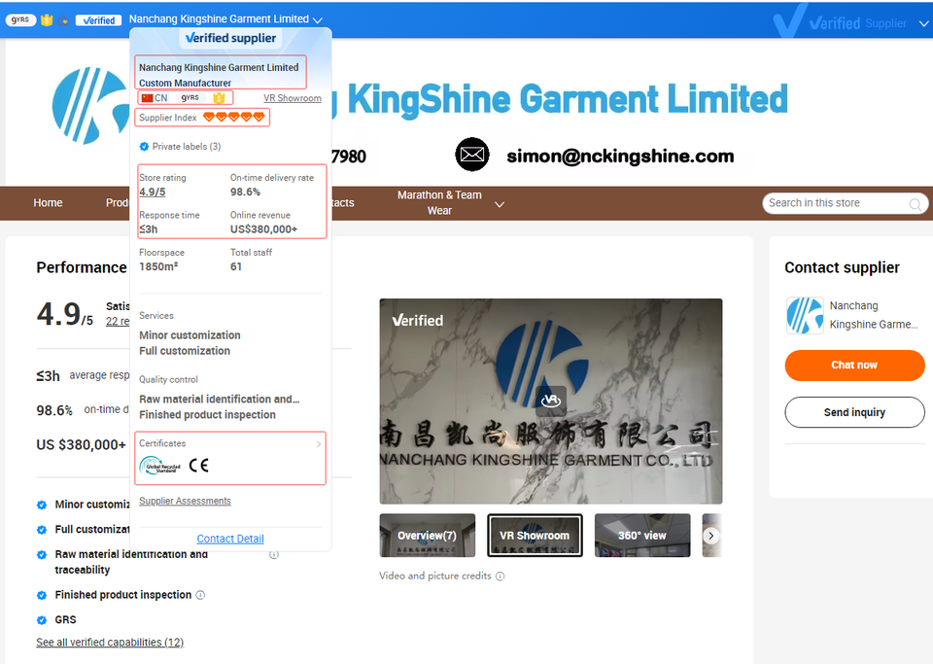Click Custom Manufacturer text in popup
Screen dimensions: 933x664
[x=185, y=84]
